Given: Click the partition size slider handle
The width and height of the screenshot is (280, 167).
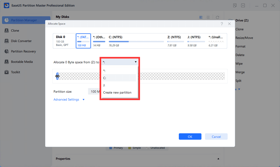Looking at the screenshot, I should (x=57, y=76).
